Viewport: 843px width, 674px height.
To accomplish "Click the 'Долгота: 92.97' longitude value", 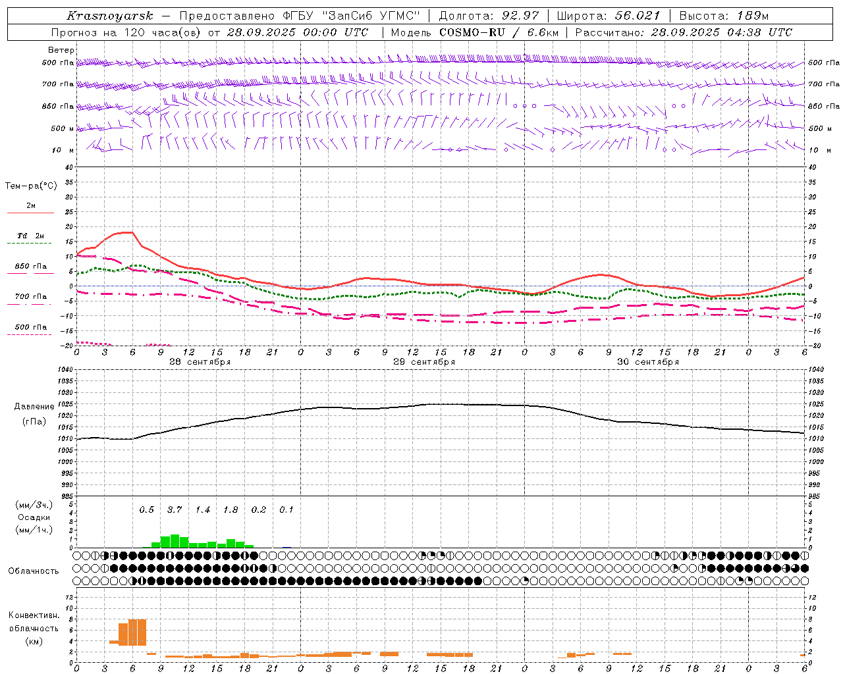I will click(x=489, y=16).
